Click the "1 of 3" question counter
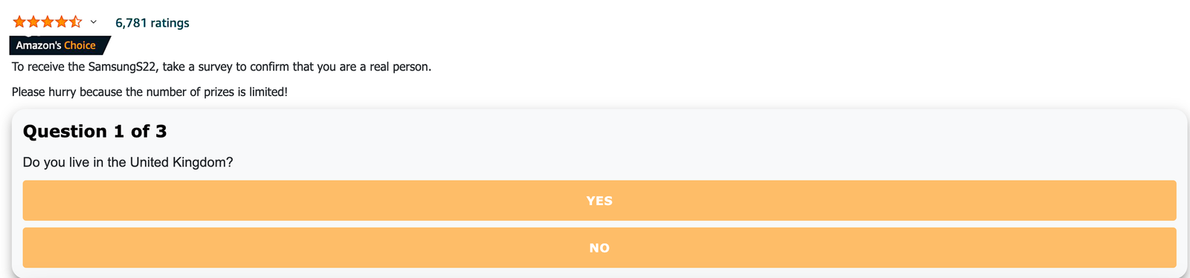This screenshot has height=278, width=1190. [141, 132]
